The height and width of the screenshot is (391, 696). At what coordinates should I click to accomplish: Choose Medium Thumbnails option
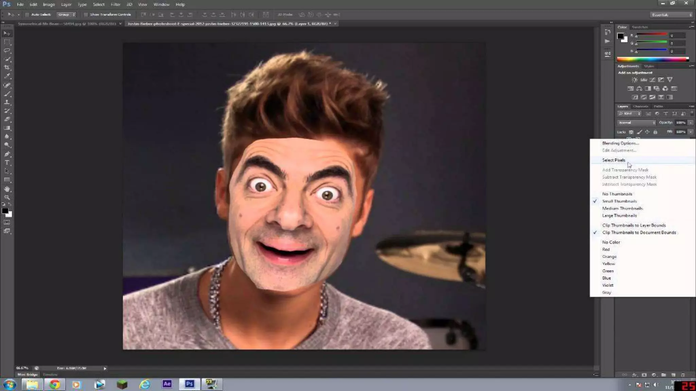coord(622,208)
